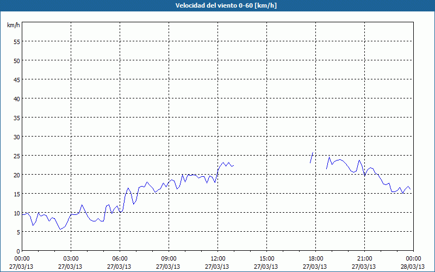Viewport: 435px width, 272px height.
Task: Select the 27/03/13 date beneath 21:00
Action: pyautogui.click(x=364, y=267)
